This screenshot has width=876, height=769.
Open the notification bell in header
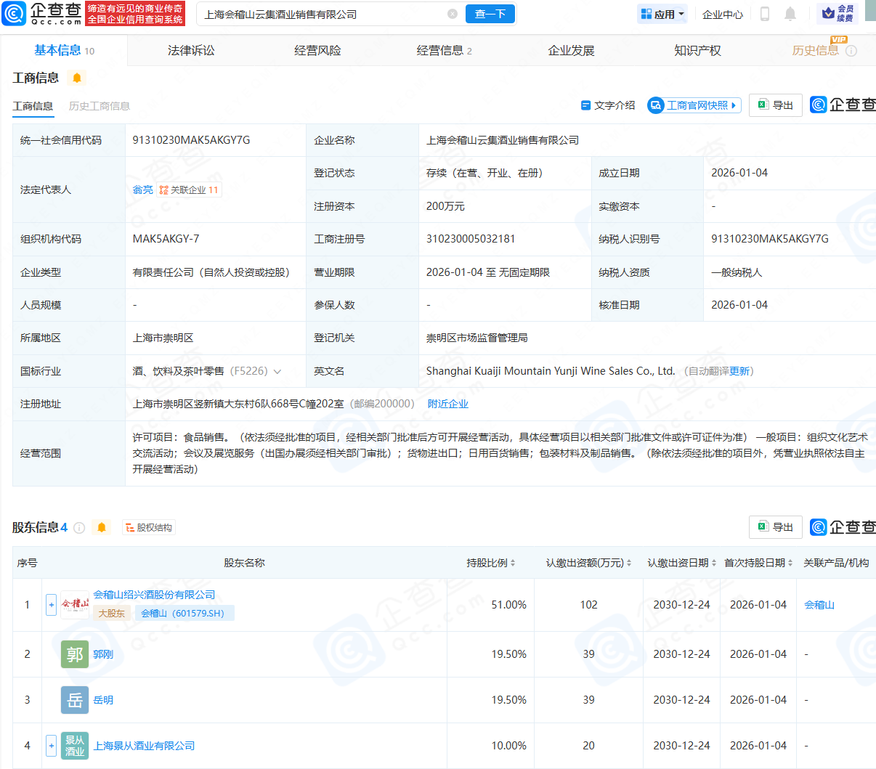tap(790, 14)
